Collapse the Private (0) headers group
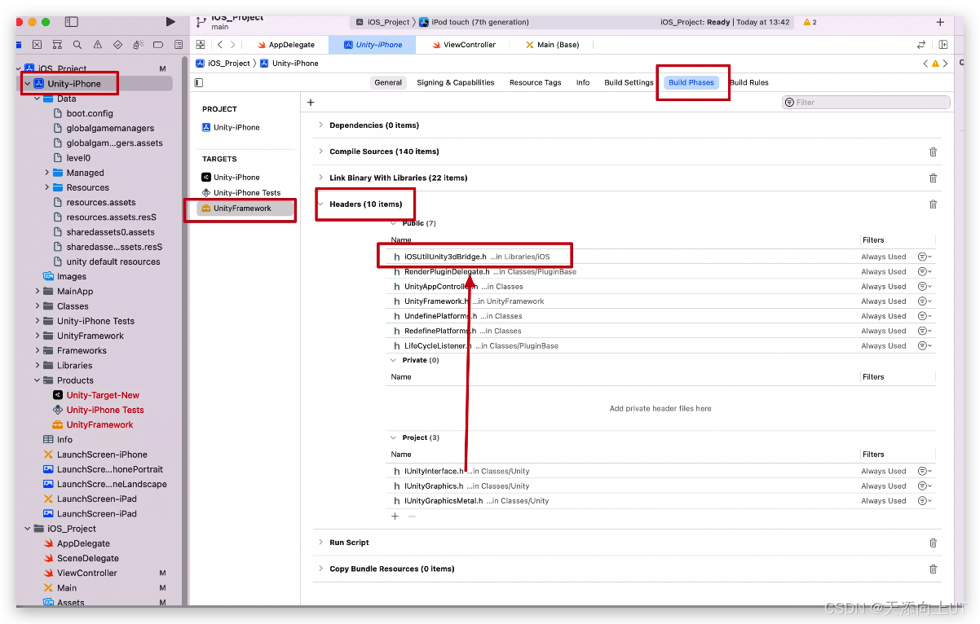The width and height of the screenshot is (980, 624). pos(394,360)
